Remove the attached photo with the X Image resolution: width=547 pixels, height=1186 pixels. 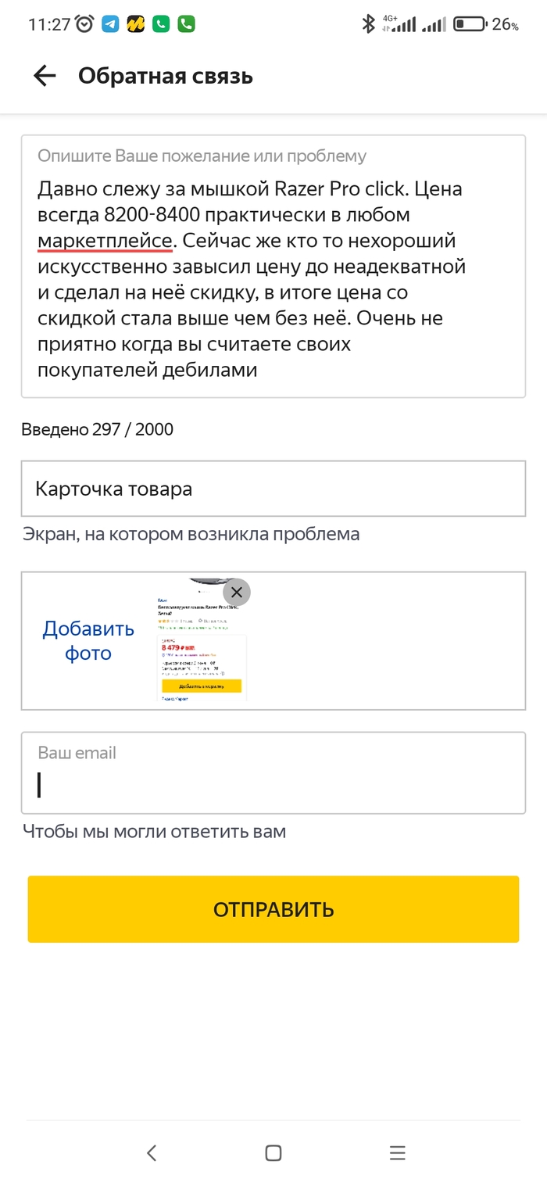click(x=237, y=592)
